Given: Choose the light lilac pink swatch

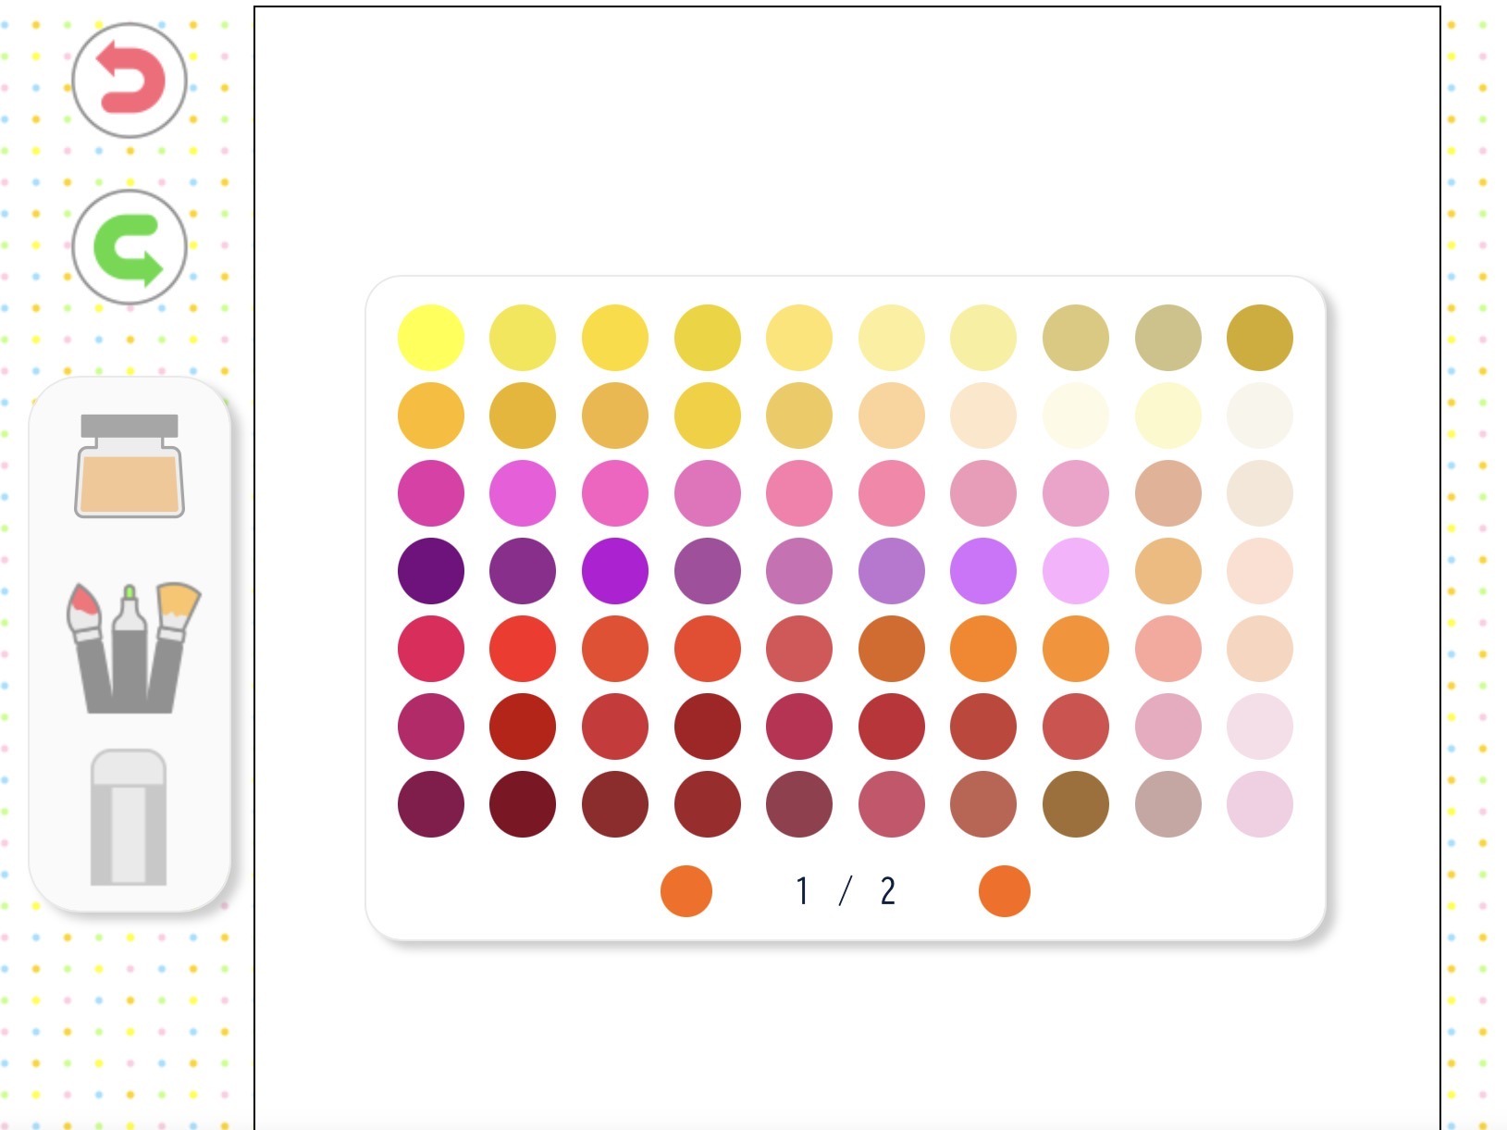Looking at the screenshot, I should pyautogui.click(x=1076, y=571).
